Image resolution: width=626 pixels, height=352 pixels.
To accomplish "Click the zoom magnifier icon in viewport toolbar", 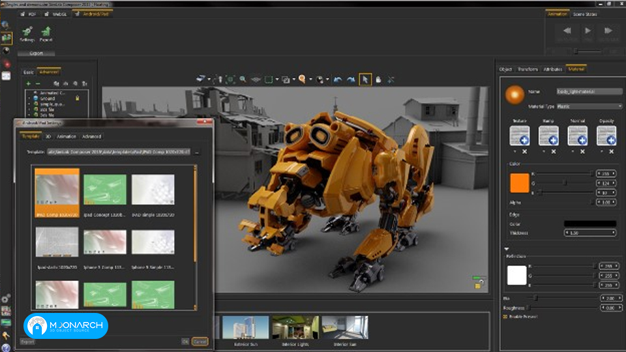I will [243, 80].
